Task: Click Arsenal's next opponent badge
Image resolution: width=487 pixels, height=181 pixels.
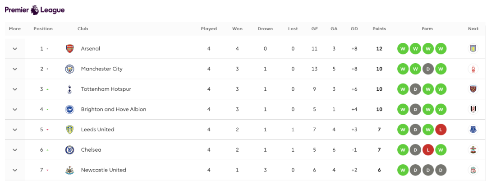Action: [x=473, y=49]
